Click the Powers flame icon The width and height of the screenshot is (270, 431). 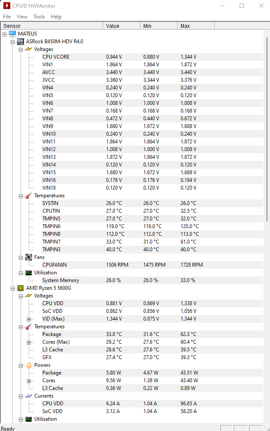tap(29, 365)
